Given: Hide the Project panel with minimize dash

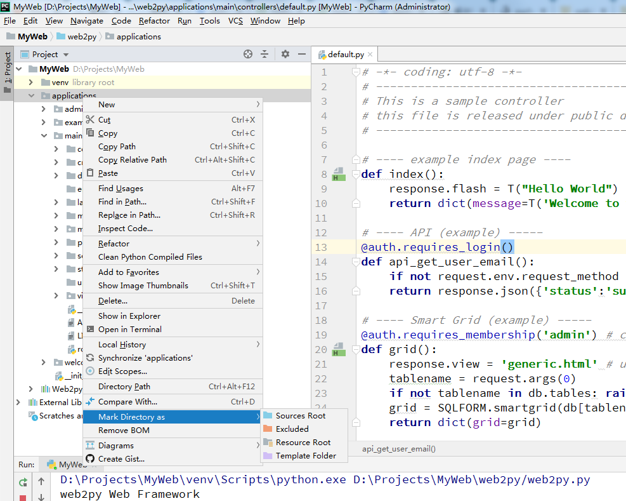Looking at the screenshot, I should coord(302,54).
